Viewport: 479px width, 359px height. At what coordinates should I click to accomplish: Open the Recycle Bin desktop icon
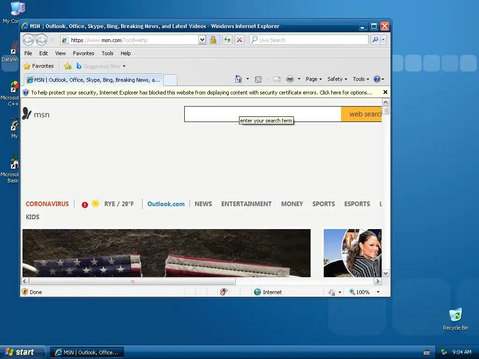(456, 319)
